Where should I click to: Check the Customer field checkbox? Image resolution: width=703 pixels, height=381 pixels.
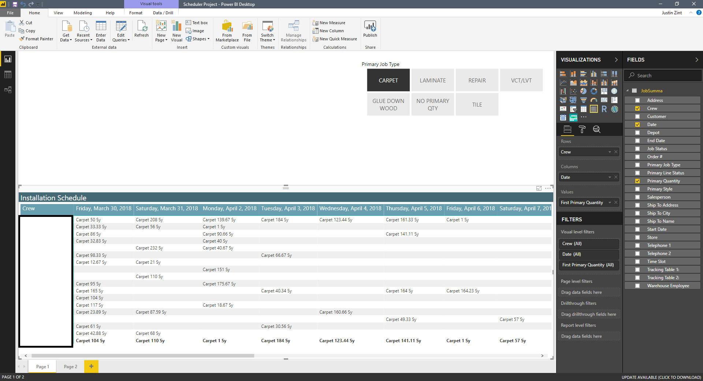[637, 116]
